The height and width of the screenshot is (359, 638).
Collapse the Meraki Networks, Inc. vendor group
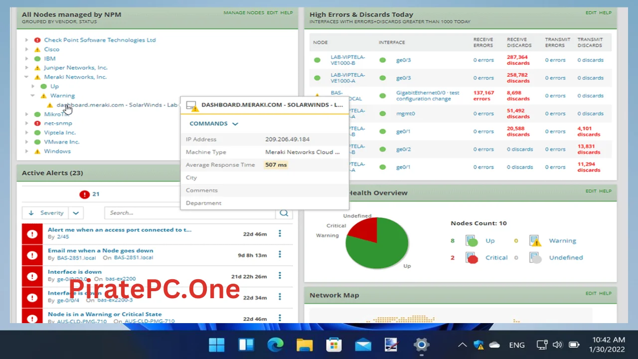click(26, 77)
